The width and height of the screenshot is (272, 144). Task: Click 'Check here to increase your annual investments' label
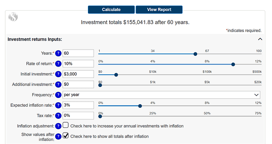coord(127,126)
